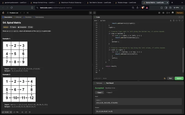This screenshot has height=115, width=185.
Task: Open the notes icon in top bar
Action: click(x=94, y=13)
